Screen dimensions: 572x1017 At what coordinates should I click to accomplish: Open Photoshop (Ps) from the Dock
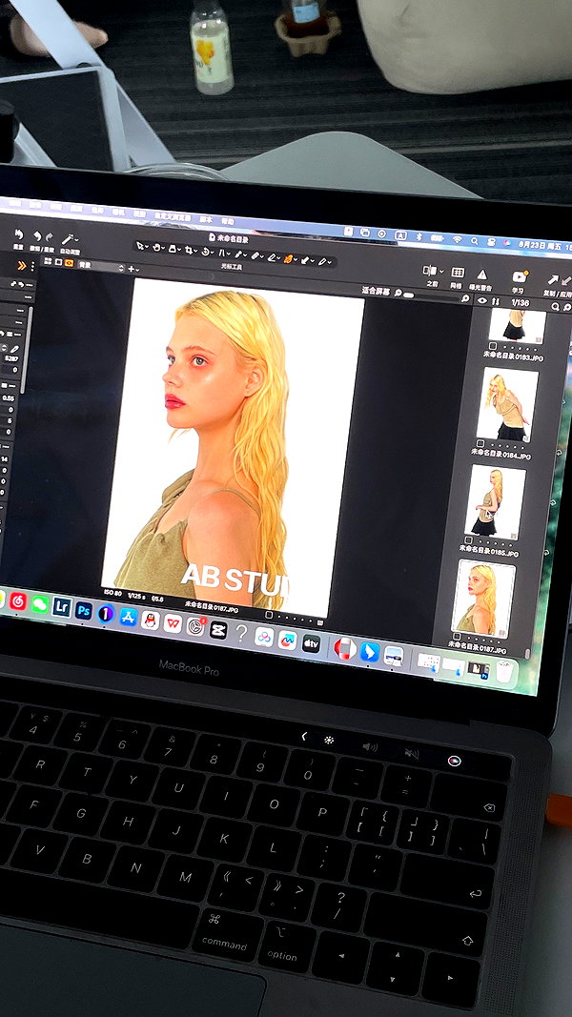(84, 610)
